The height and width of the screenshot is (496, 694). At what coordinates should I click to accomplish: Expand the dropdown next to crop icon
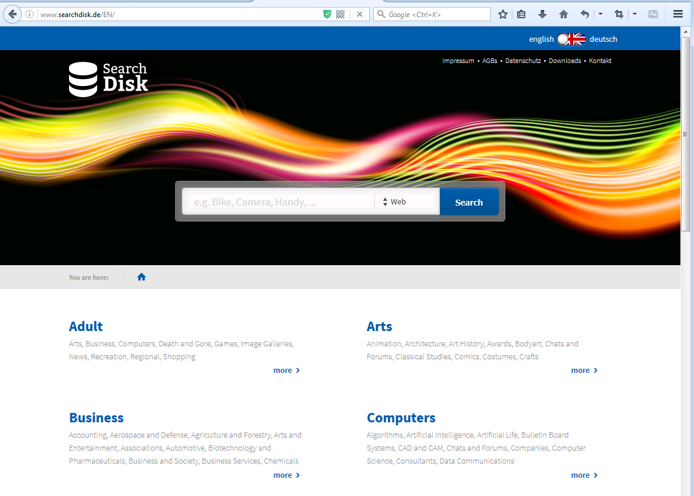pyautogui.click(x=634, y=14)
